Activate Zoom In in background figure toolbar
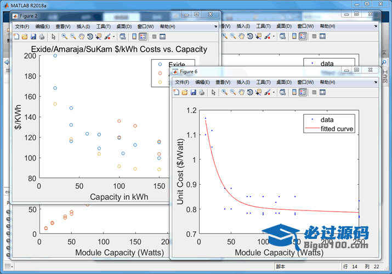This screenshot has width=392, height=274. click(224, 36)
